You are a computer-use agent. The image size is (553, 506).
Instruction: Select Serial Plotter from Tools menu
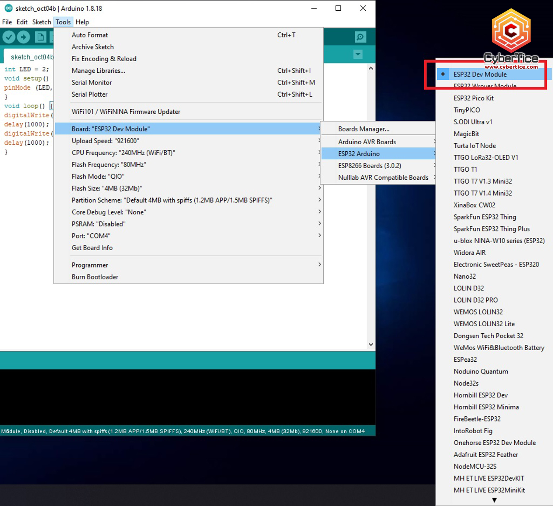click(x=90, y=94)
